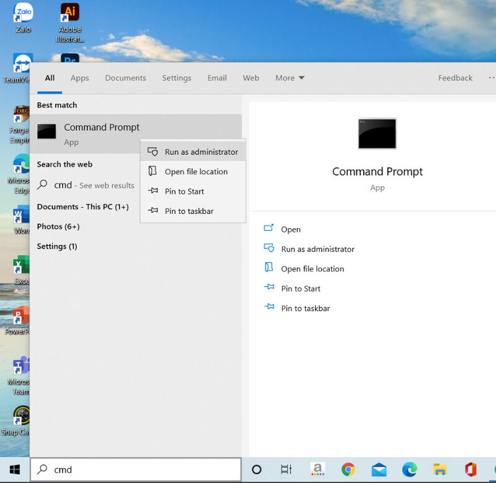Image resolution: width=496 pixels, height=483 pixels.
Task: Choose Pin to taskbar in context menu
Action: [x=193, y=211]
